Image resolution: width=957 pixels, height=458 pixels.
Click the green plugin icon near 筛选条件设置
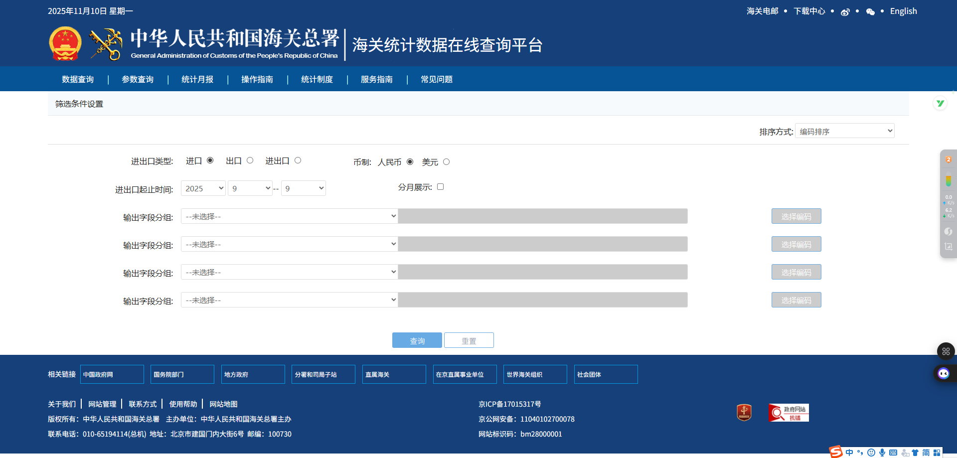940,103
